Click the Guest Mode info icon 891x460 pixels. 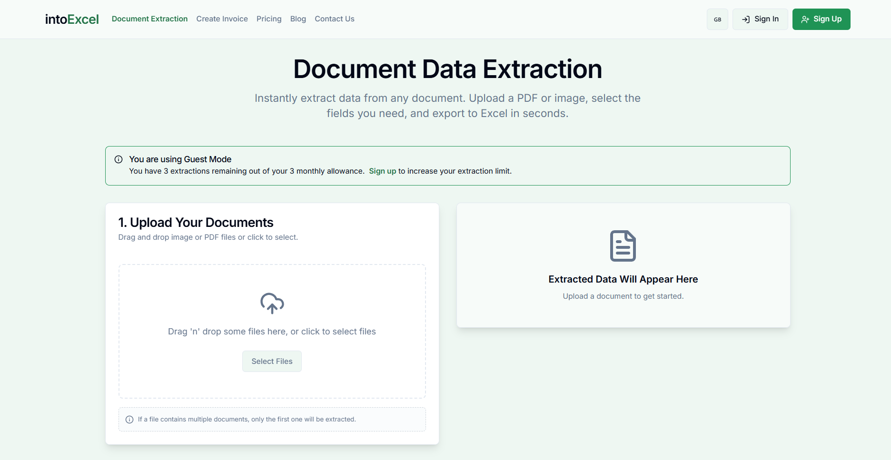(x=119, y=159)
